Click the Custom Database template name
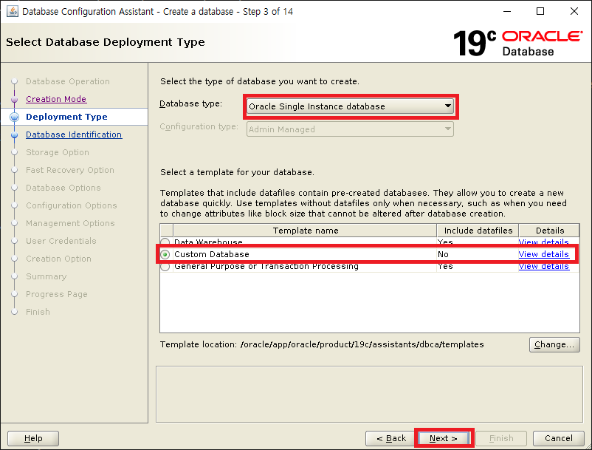Viewport: 592px width, 450px height. [x=211, y=254]
